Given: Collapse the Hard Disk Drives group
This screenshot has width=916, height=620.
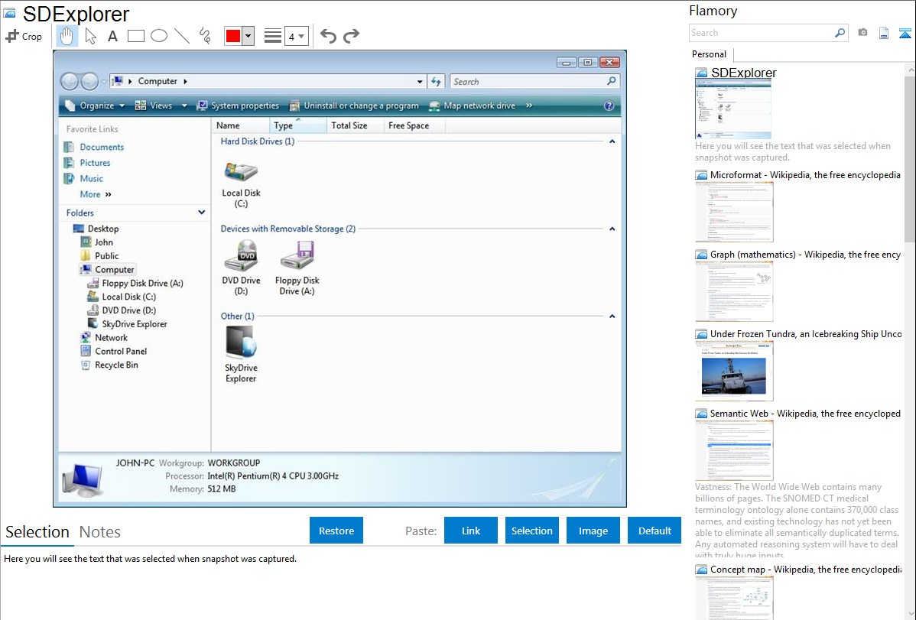Looking at the screenshot, I should point(612,141).
